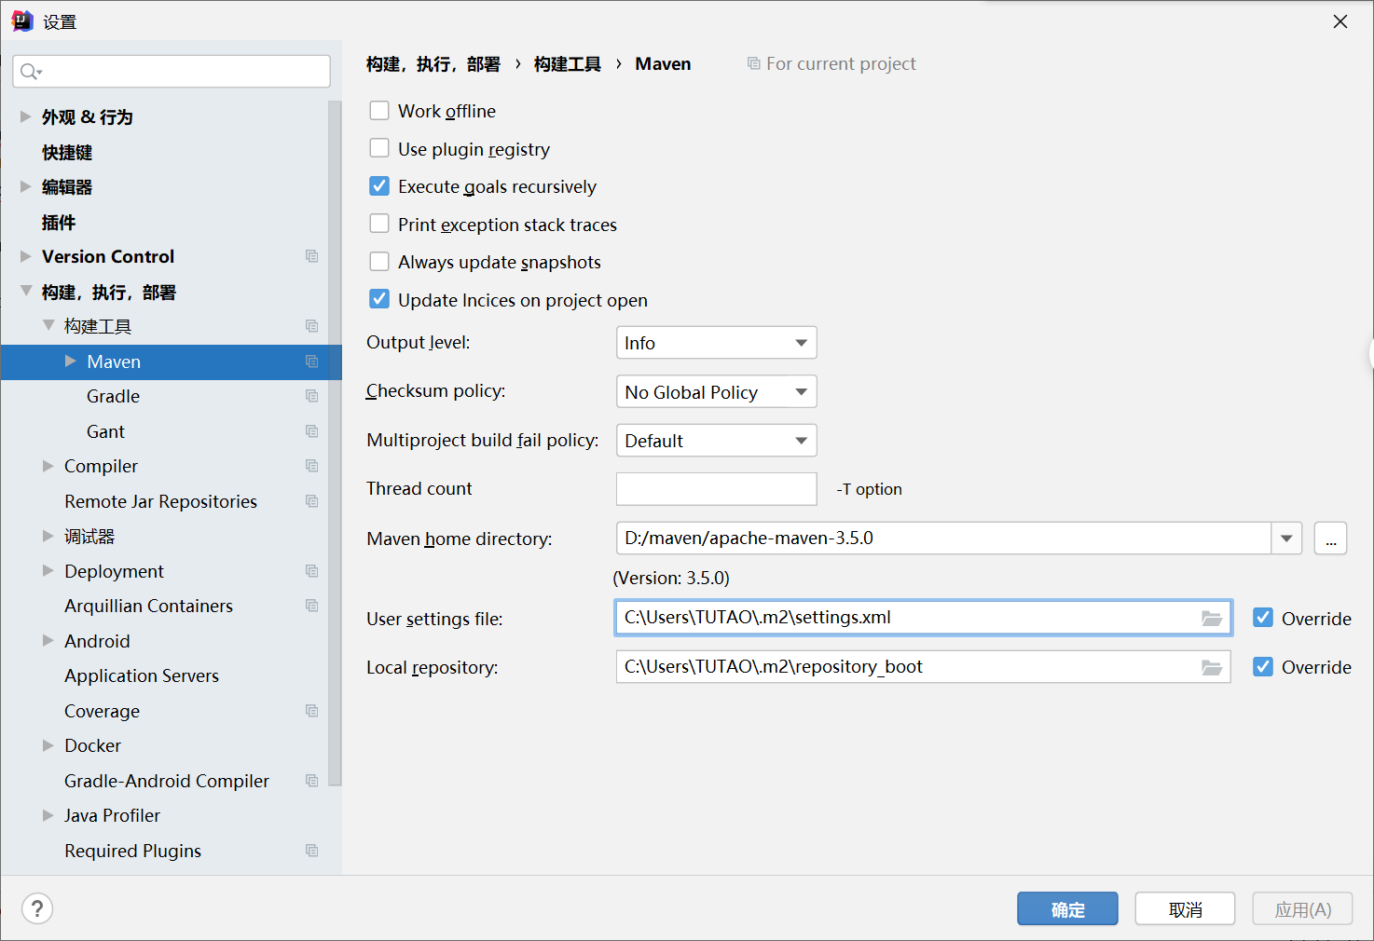Close the 设置 dialog window

point(1340,21)
